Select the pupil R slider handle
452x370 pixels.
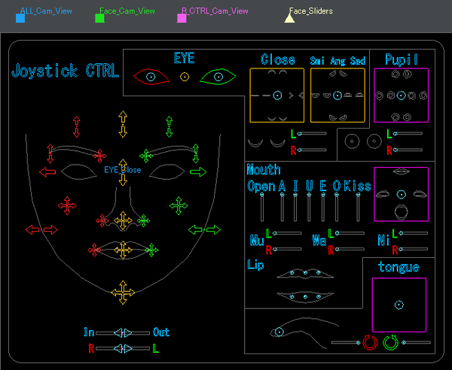395,150
